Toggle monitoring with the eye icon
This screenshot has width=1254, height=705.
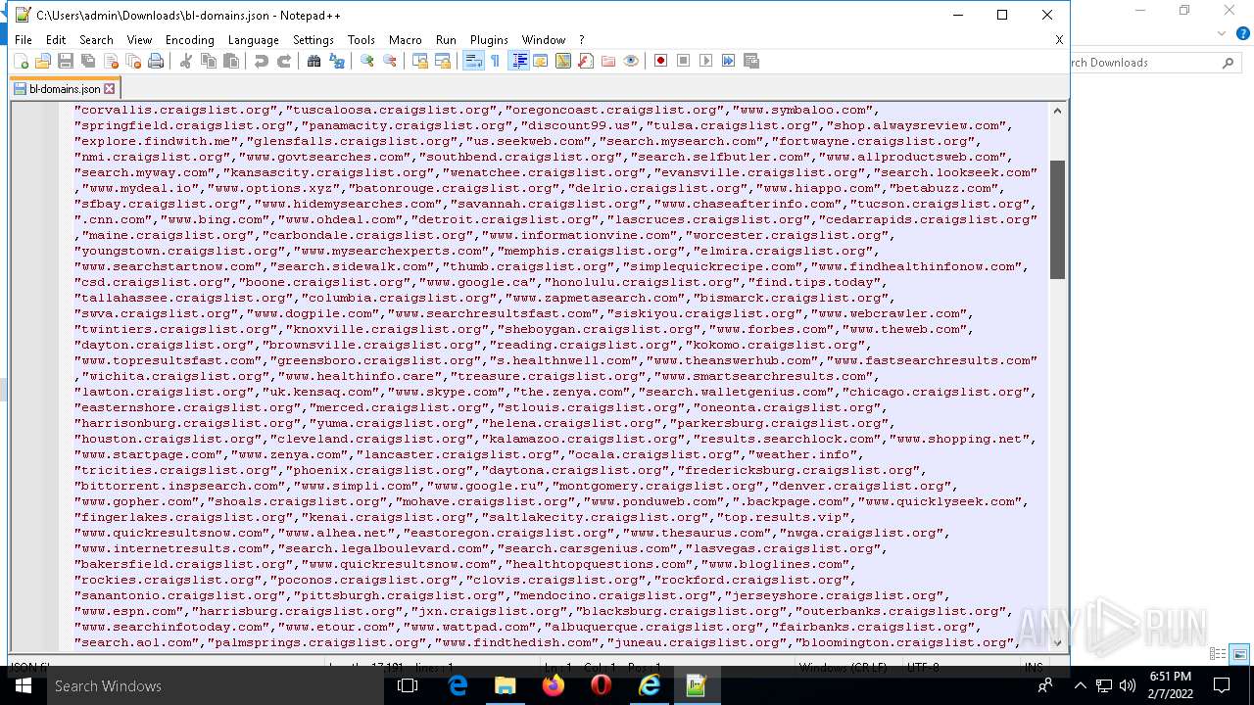631,61
